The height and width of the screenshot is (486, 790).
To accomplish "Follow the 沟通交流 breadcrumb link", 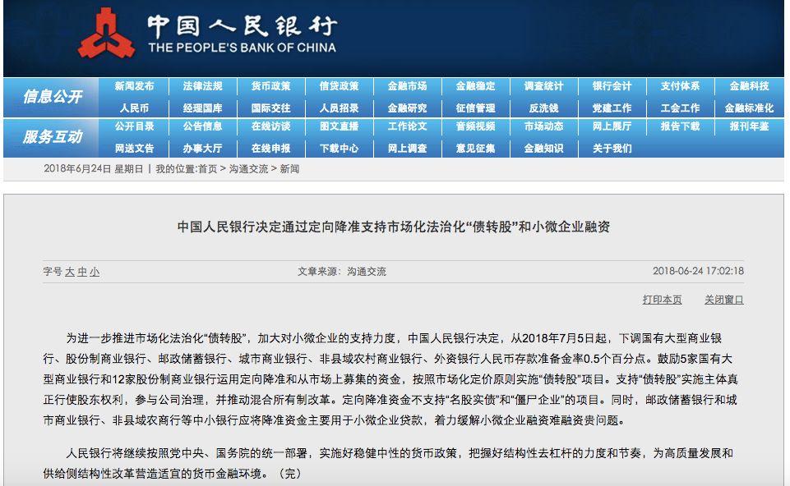I will (x=248, y=169).
